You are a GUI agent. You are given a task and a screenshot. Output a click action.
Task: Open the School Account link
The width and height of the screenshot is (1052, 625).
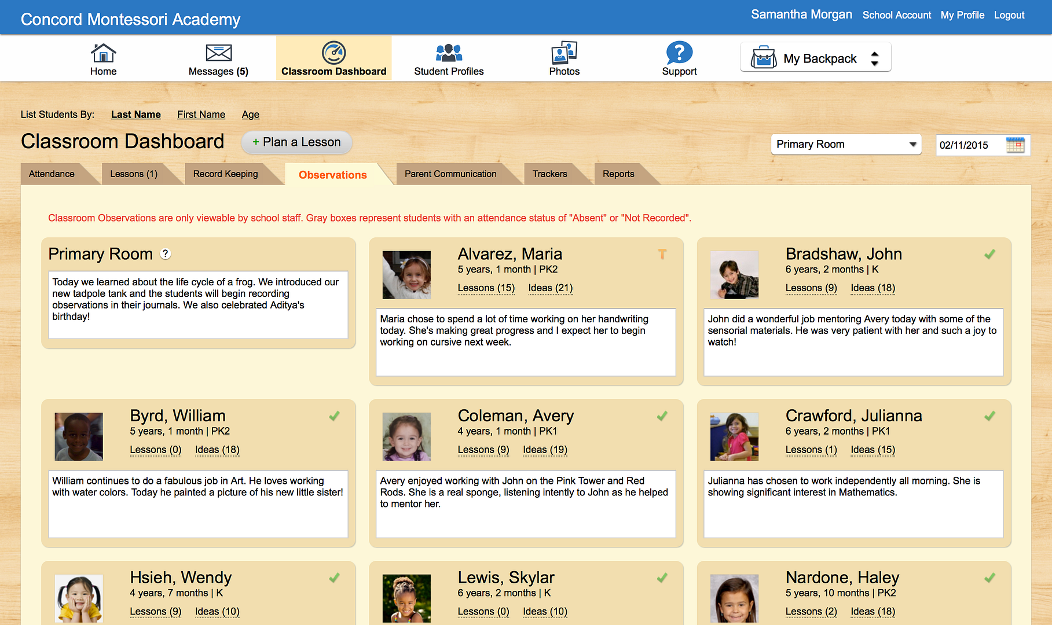pos(897,15)
